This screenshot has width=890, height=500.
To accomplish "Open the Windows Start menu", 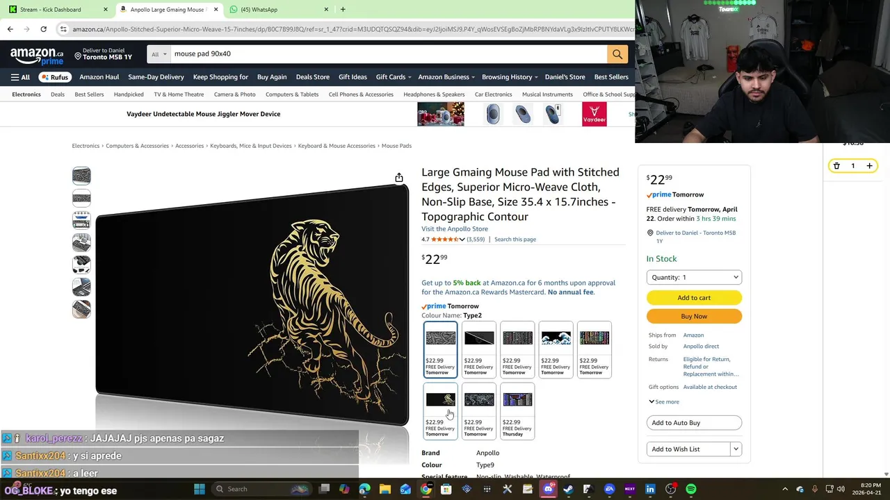I will coord(200,489).
